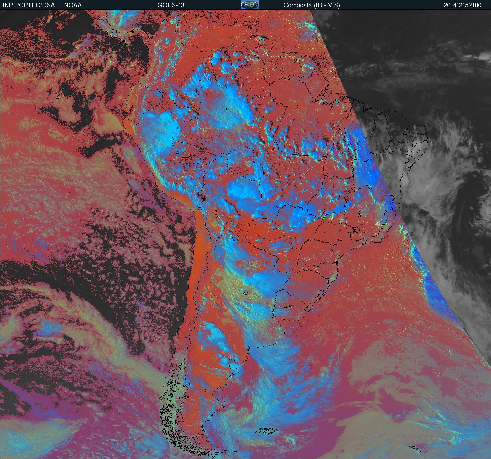This screenshot has width=491, height=459.
Task: Click the NOAA label in header
Action: click(73, 5)
